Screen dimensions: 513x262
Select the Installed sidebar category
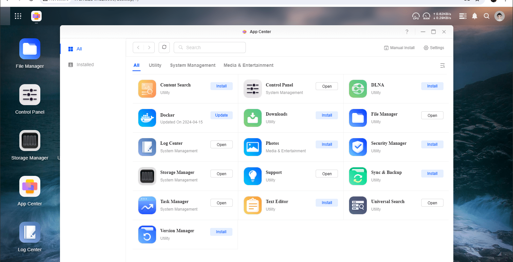[x=93, y=65]
